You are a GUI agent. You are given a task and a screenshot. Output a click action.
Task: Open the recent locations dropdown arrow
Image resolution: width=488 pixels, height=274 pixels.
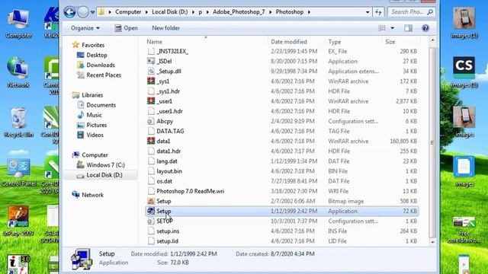(x=92, y=12)
